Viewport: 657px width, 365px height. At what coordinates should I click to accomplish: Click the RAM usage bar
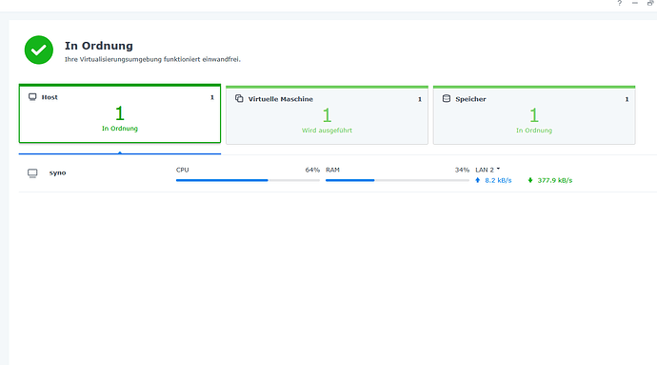tap(397, 180)
